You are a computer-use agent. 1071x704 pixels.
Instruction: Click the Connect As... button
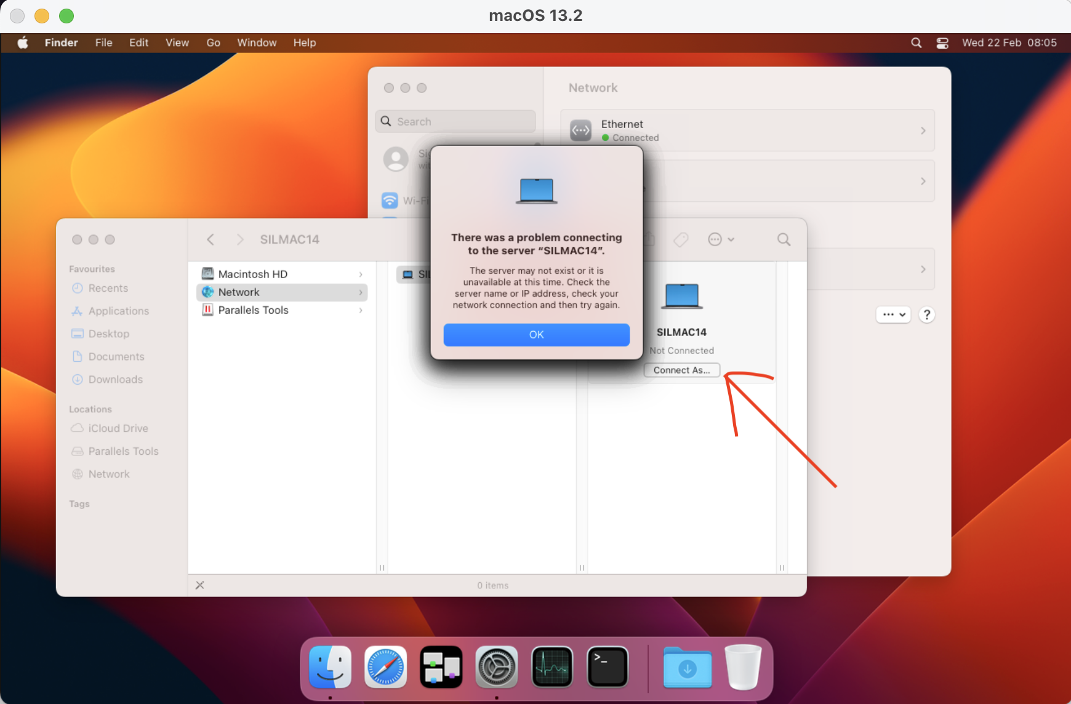pyautogui.click(x=681, y=370)
